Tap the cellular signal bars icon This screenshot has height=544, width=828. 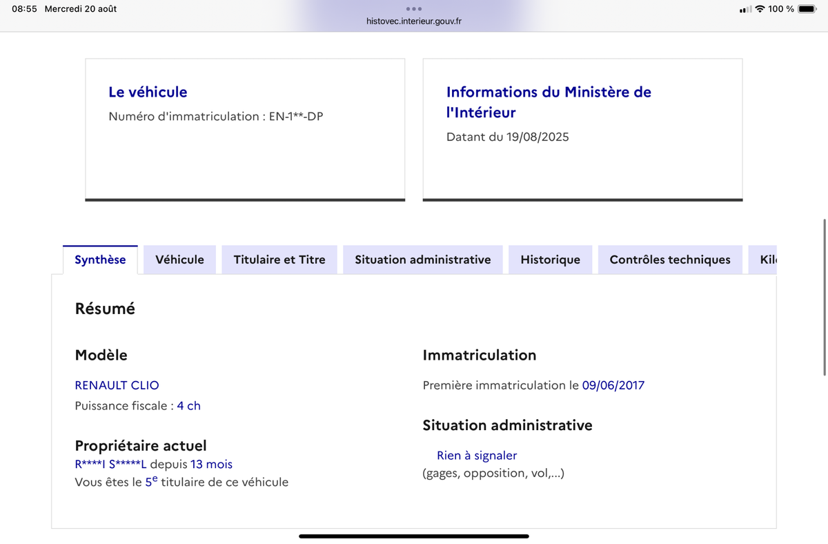coord(745,9)
